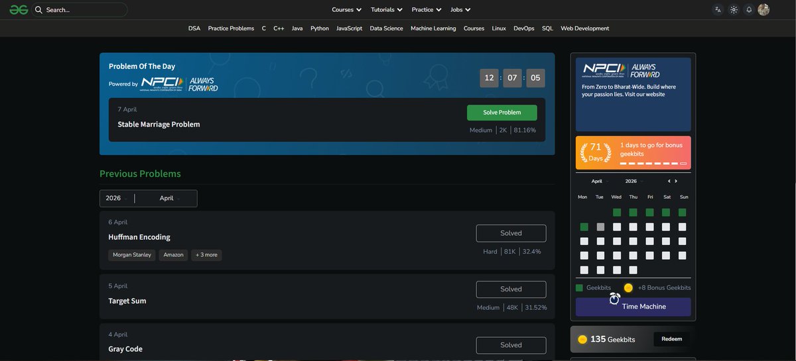Open the Huffman Encoding problem
The height and width of the screenshot is (361, 796).
coord(139,237)
